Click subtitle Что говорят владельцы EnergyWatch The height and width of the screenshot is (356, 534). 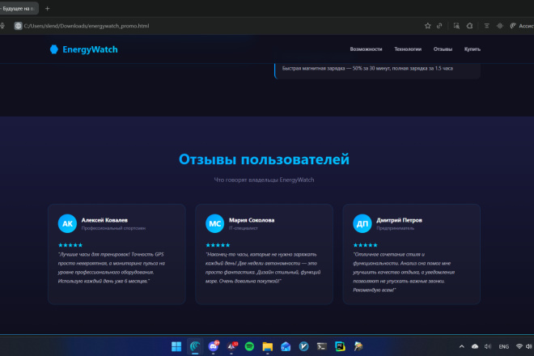(264, 180)
